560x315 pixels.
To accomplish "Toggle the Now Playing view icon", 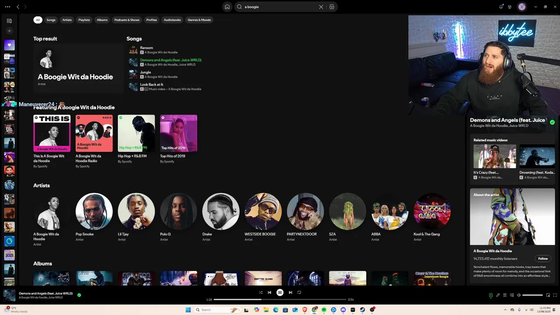I will (491, 295).
